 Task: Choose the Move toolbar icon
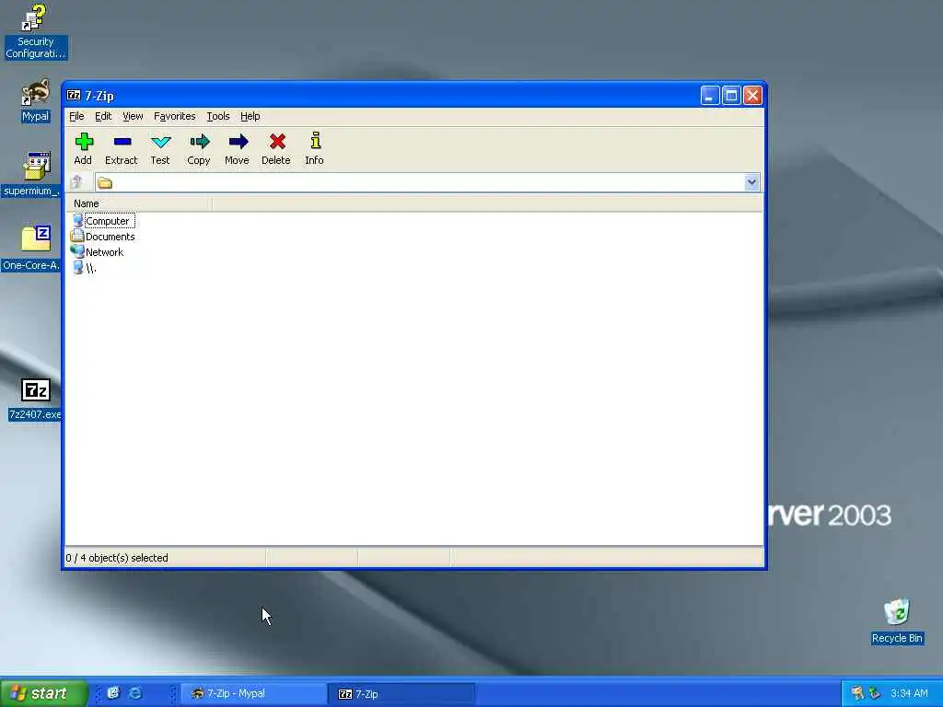pyautogui.click(x=238, y=142)
